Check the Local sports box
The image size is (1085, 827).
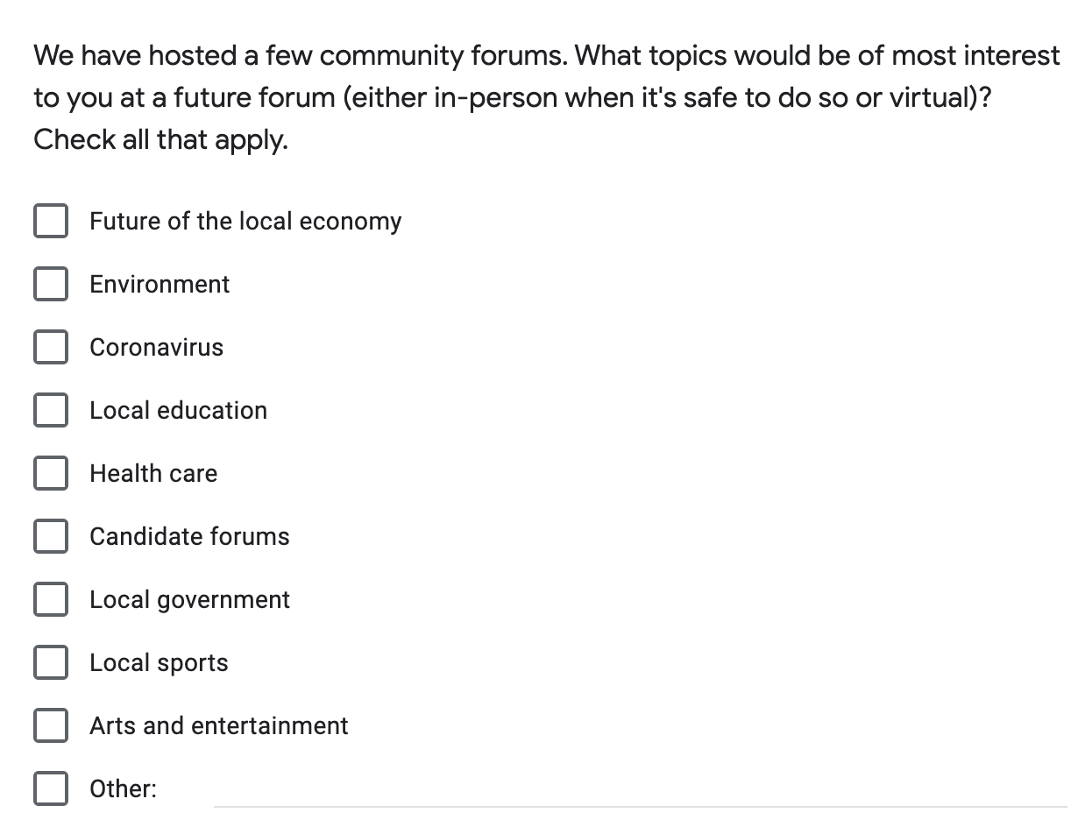(51, 662)
